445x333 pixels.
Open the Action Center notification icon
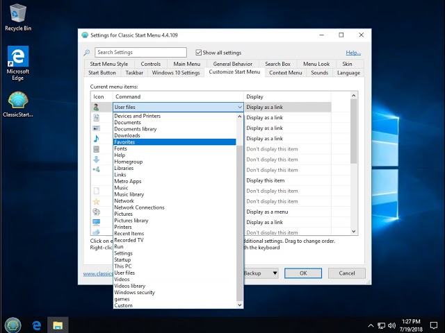tap(434, 325)
